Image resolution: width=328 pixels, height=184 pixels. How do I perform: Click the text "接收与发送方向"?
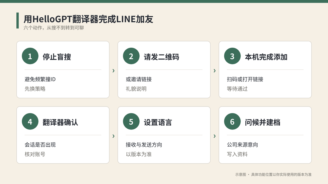click(144, 145)
